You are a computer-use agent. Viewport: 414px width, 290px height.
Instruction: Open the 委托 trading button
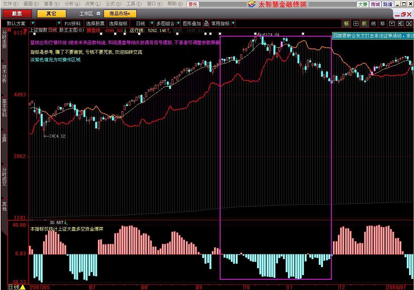pyautogui.click(x=193, y=4)
